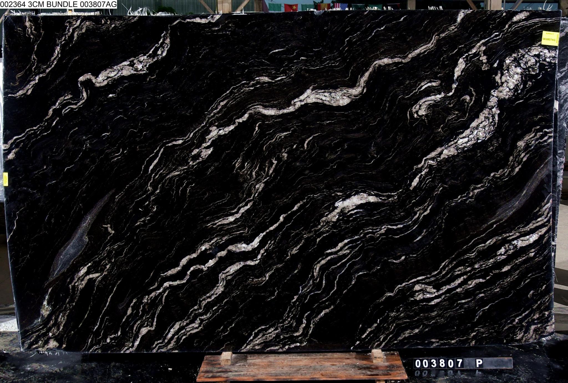Click the leftmost green flag at top
Image resolution: width=568 pixels, height=383 pixels.
275,7
